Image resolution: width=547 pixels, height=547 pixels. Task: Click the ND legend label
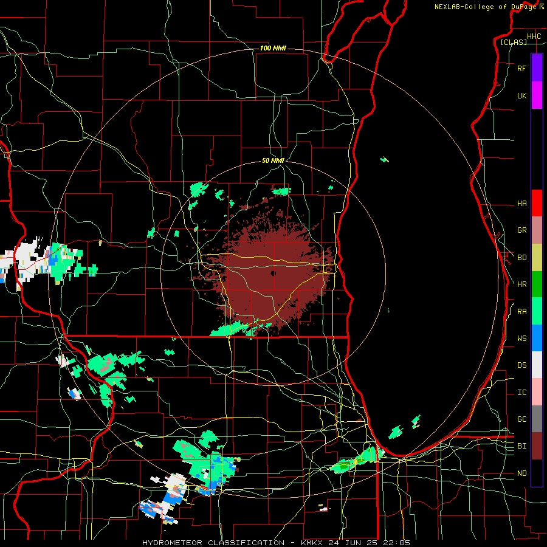point(521,473)
